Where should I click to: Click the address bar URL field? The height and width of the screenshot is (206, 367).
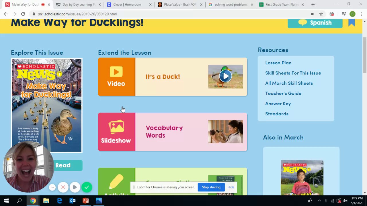(172, 14)
